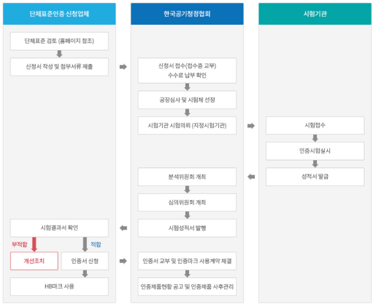
Task: Click the red 부적합 label
Action: click(x=20, y=244)
